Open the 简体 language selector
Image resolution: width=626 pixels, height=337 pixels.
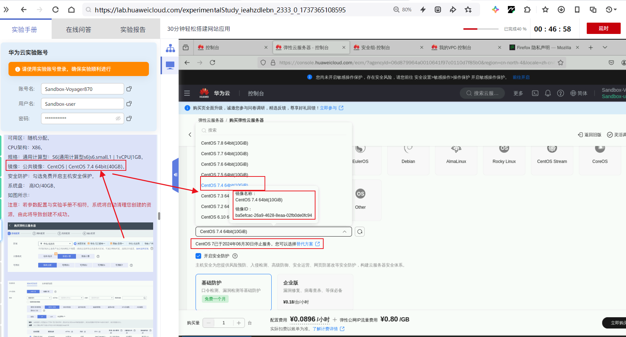(x=579, y=93)
